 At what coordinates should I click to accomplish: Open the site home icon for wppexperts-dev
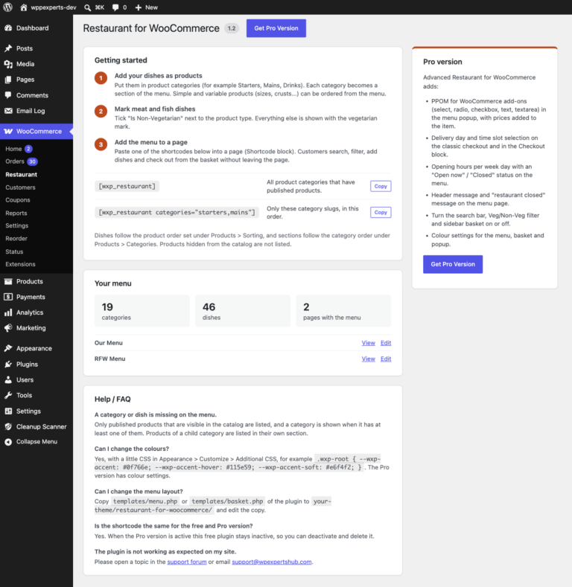pos(24,7)
